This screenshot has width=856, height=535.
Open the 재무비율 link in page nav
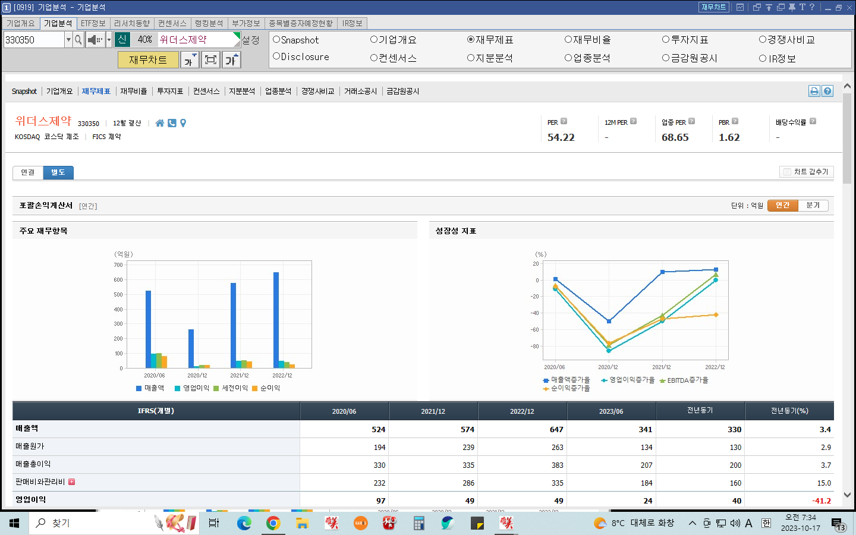coord(134,91)
